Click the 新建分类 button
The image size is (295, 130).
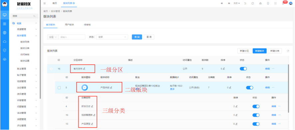(275, 51)
